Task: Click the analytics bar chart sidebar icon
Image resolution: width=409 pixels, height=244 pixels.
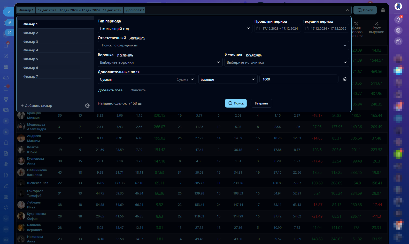Action: tap(6, 164)
